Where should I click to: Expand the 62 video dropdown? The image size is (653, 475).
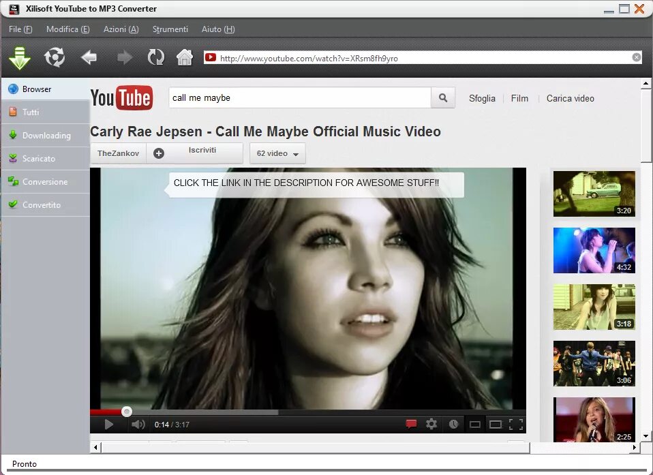coord(277,153)
